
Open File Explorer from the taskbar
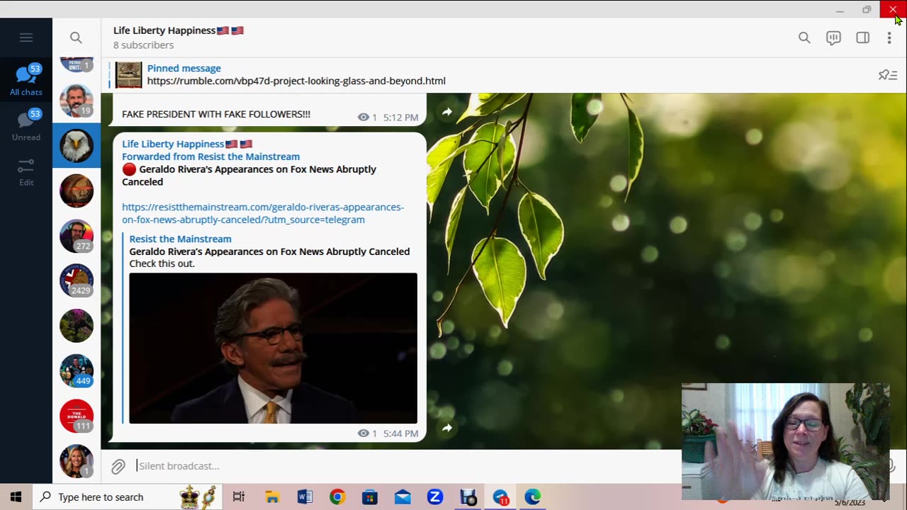tap(272, 497)
